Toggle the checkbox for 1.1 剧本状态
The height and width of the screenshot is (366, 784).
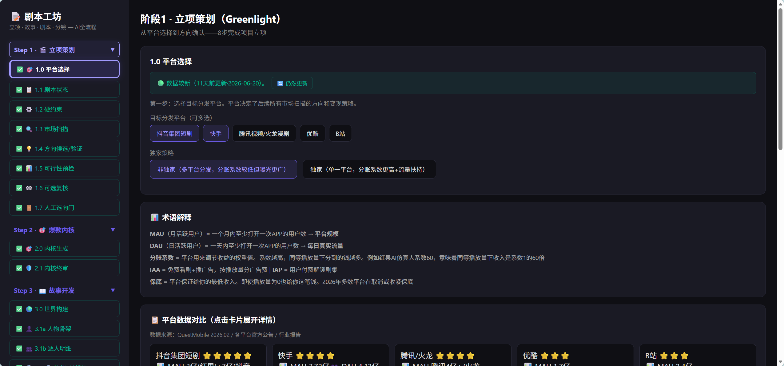click(x=19, y=90)
